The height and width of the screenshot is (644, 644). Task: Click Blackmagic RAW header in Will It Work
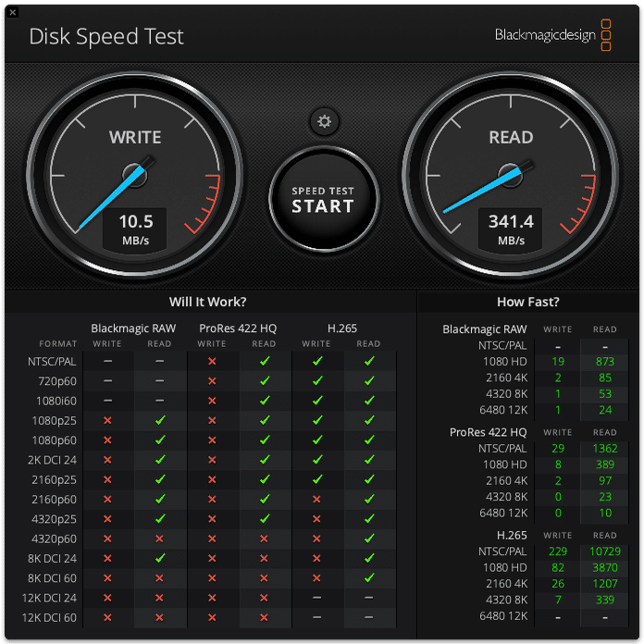tap(133, 328)
